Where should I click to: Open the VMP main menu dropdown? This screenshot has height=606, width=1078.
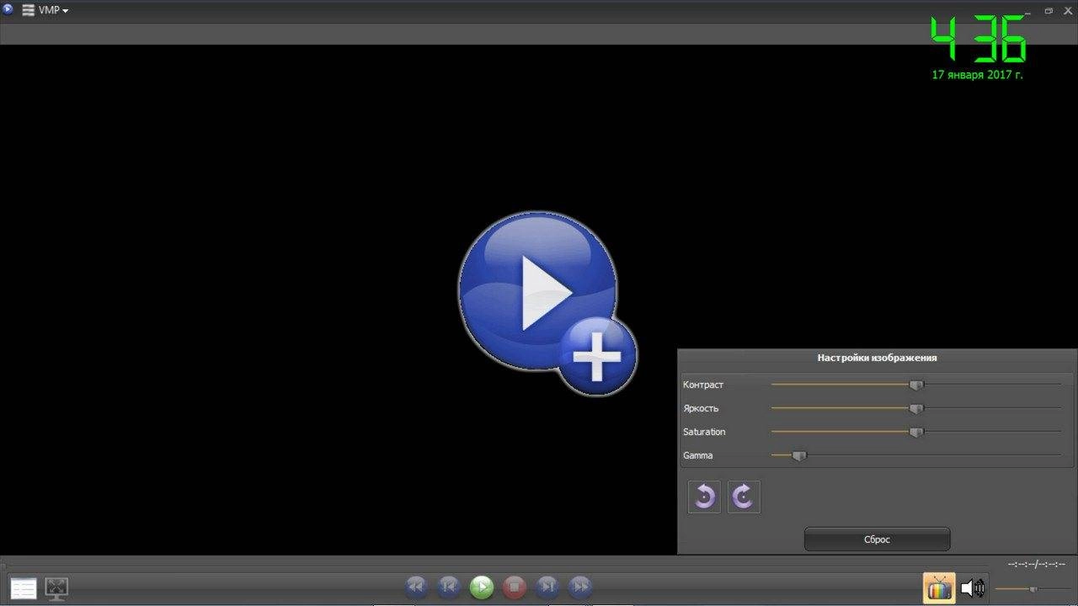pyautogui.click(x=53, y=10)
